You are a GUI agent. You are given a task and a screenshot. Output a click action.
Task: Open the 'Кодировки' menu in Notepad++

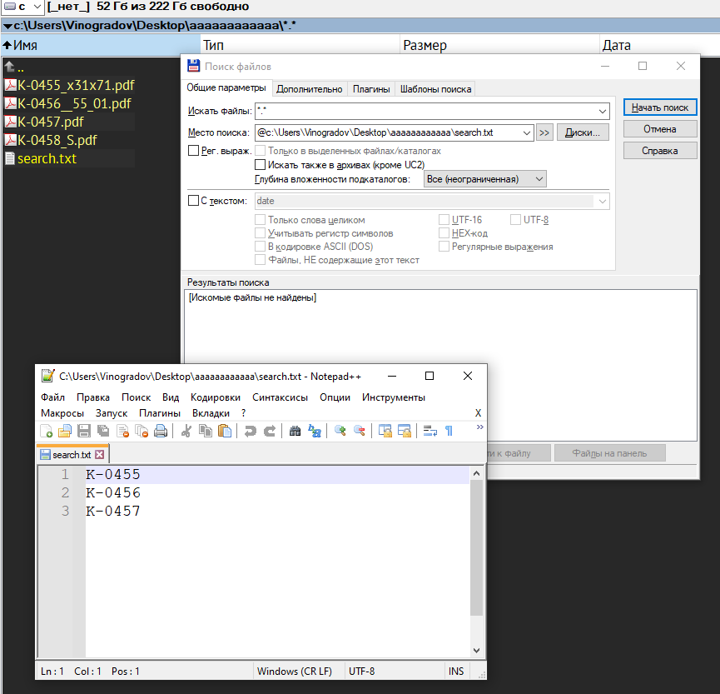215,397
